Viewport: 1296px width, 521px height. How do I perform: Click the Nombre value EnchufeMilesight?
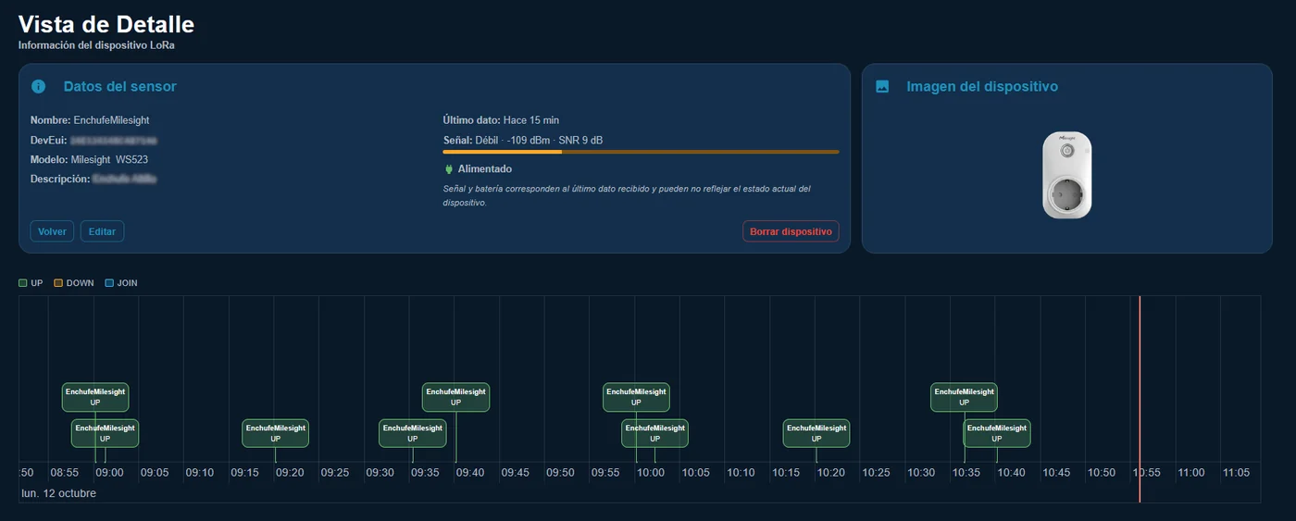pos(111,120)
